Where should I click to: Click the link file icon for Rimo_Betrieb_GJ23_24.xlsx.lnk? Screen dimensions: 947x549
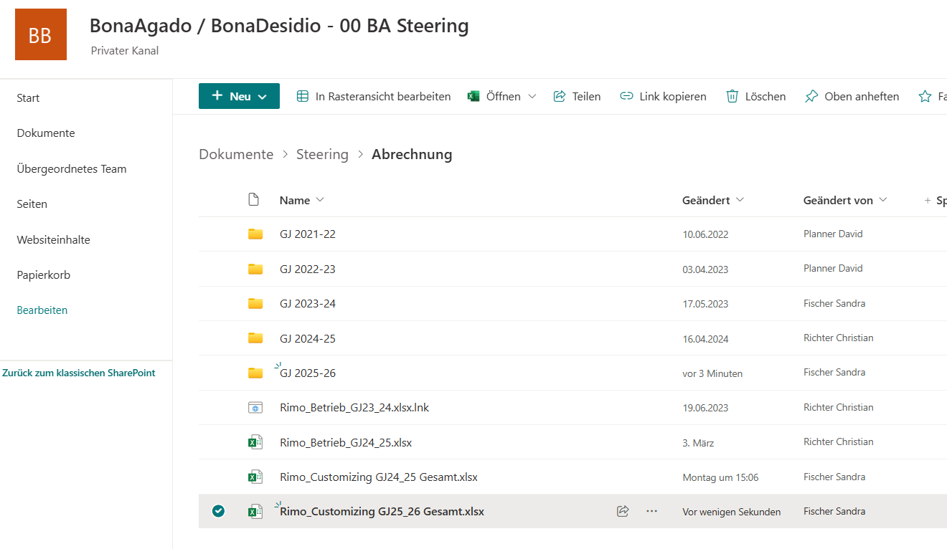coord(255,407)
